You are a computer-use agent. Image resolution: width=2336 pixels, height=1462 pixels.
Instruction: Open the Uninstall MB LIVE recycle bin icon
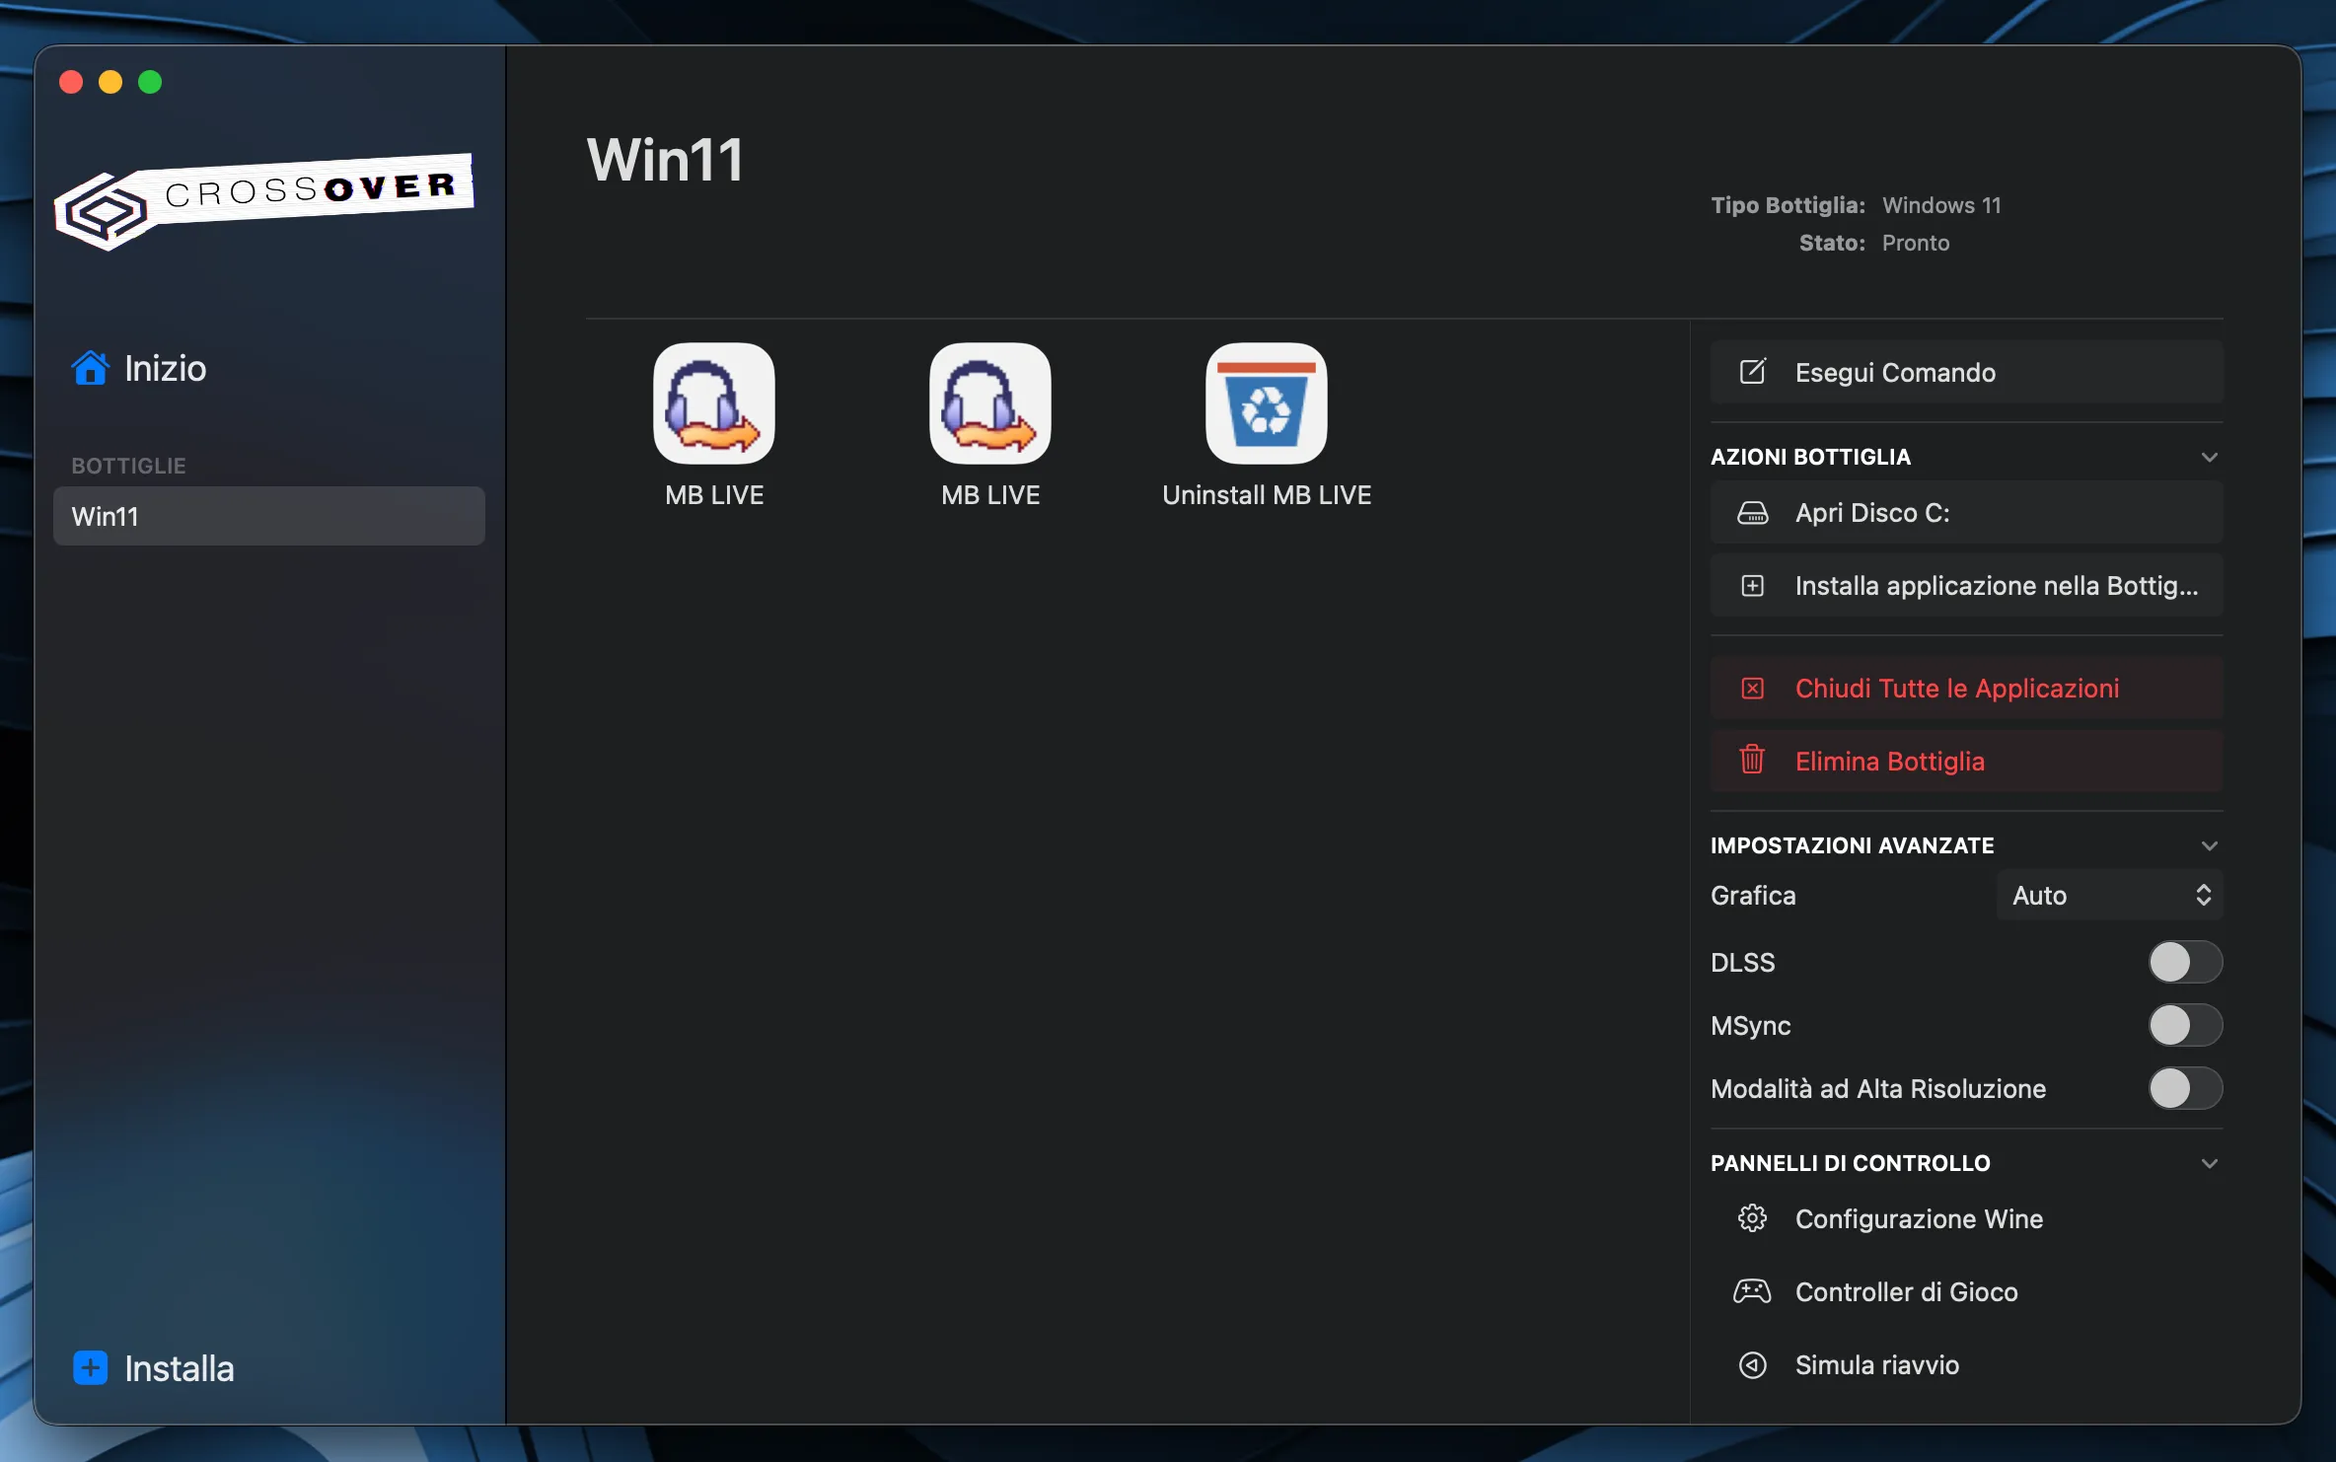click(x=1267, y=403)
